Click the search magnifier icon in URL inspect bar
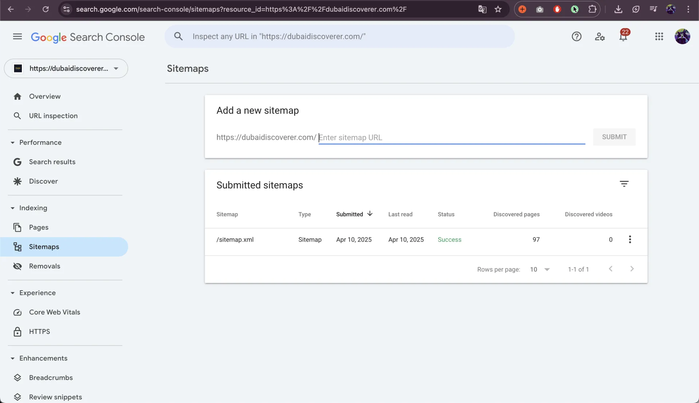The width and height of the screenshot is (699, 403). 178,36
